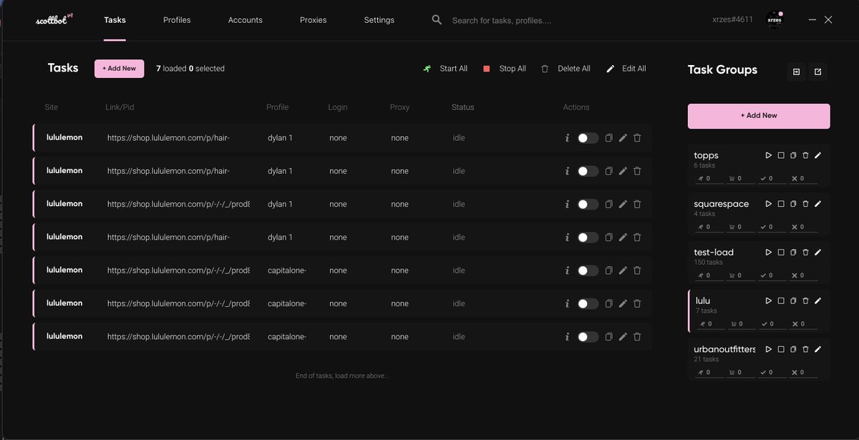Export task groups using the export icon
The width and height of the screenshot is (859, 440).
818,72
